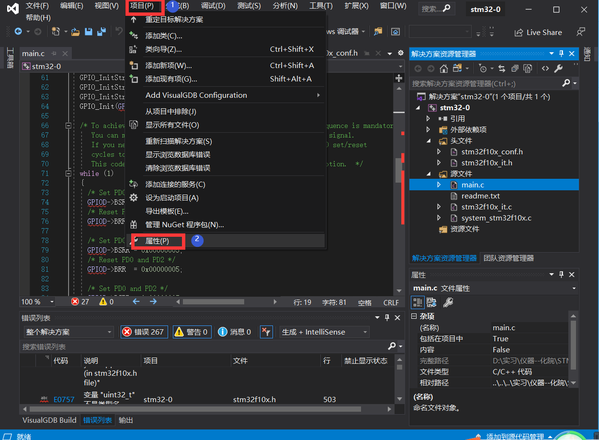Click the New Project toolbar icon

pos(56,32)
